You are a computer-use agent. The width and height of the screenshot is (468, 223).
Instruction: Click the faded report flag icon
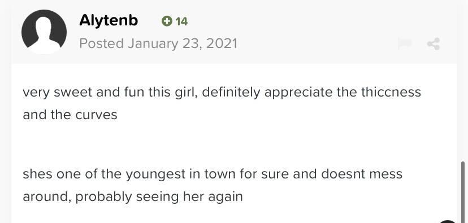click(x=405, y=44)
